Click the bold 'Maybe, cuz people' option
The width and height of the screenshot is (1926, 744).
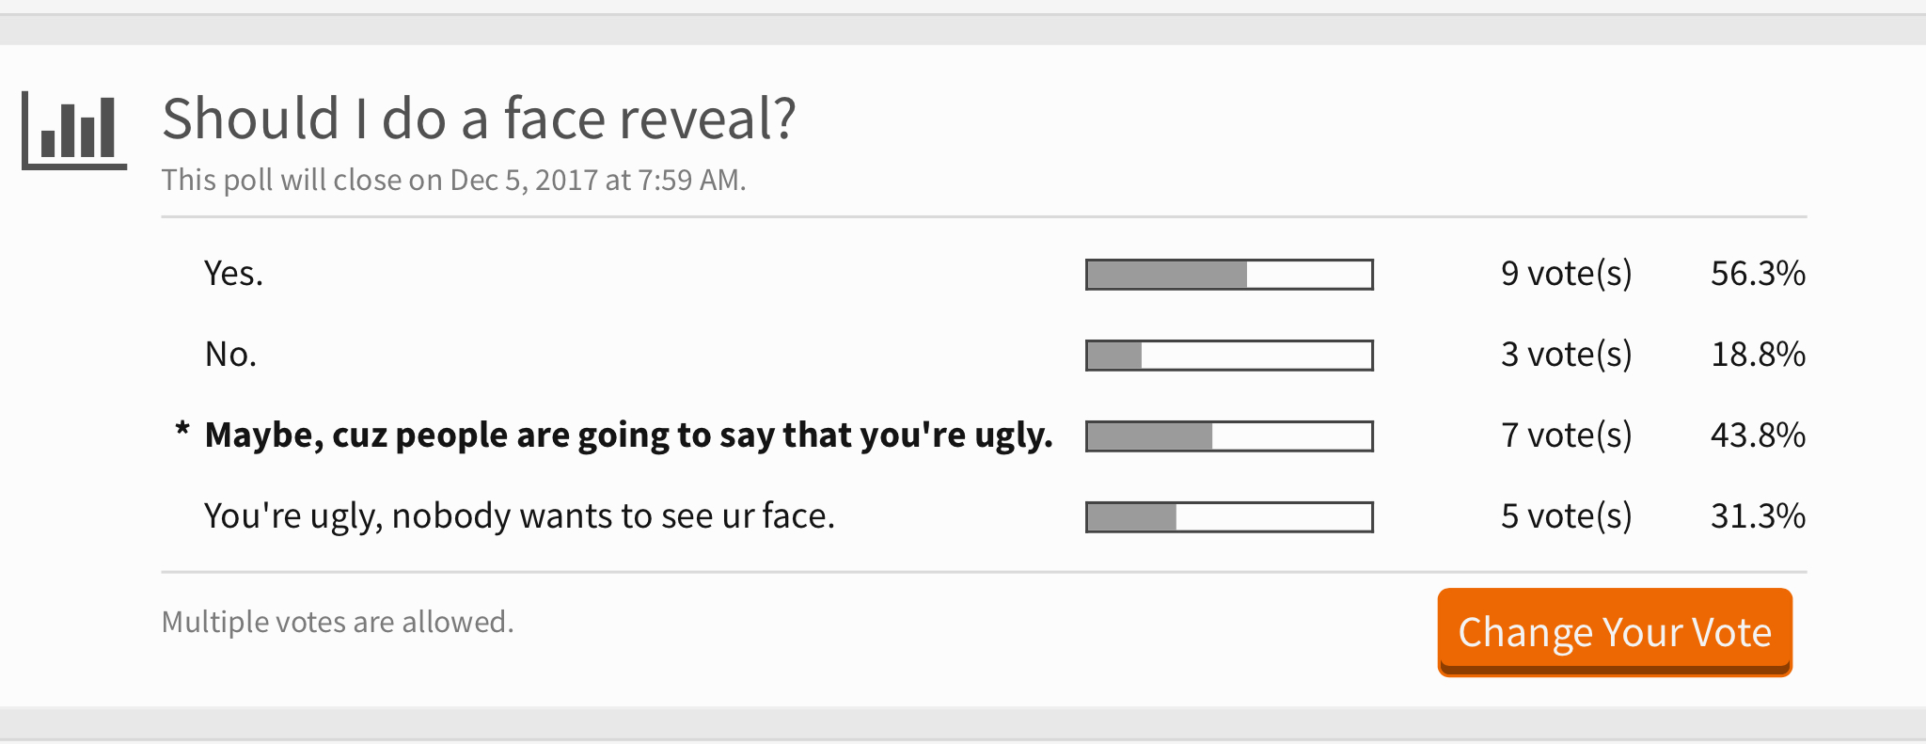click(x=628, y=435)
